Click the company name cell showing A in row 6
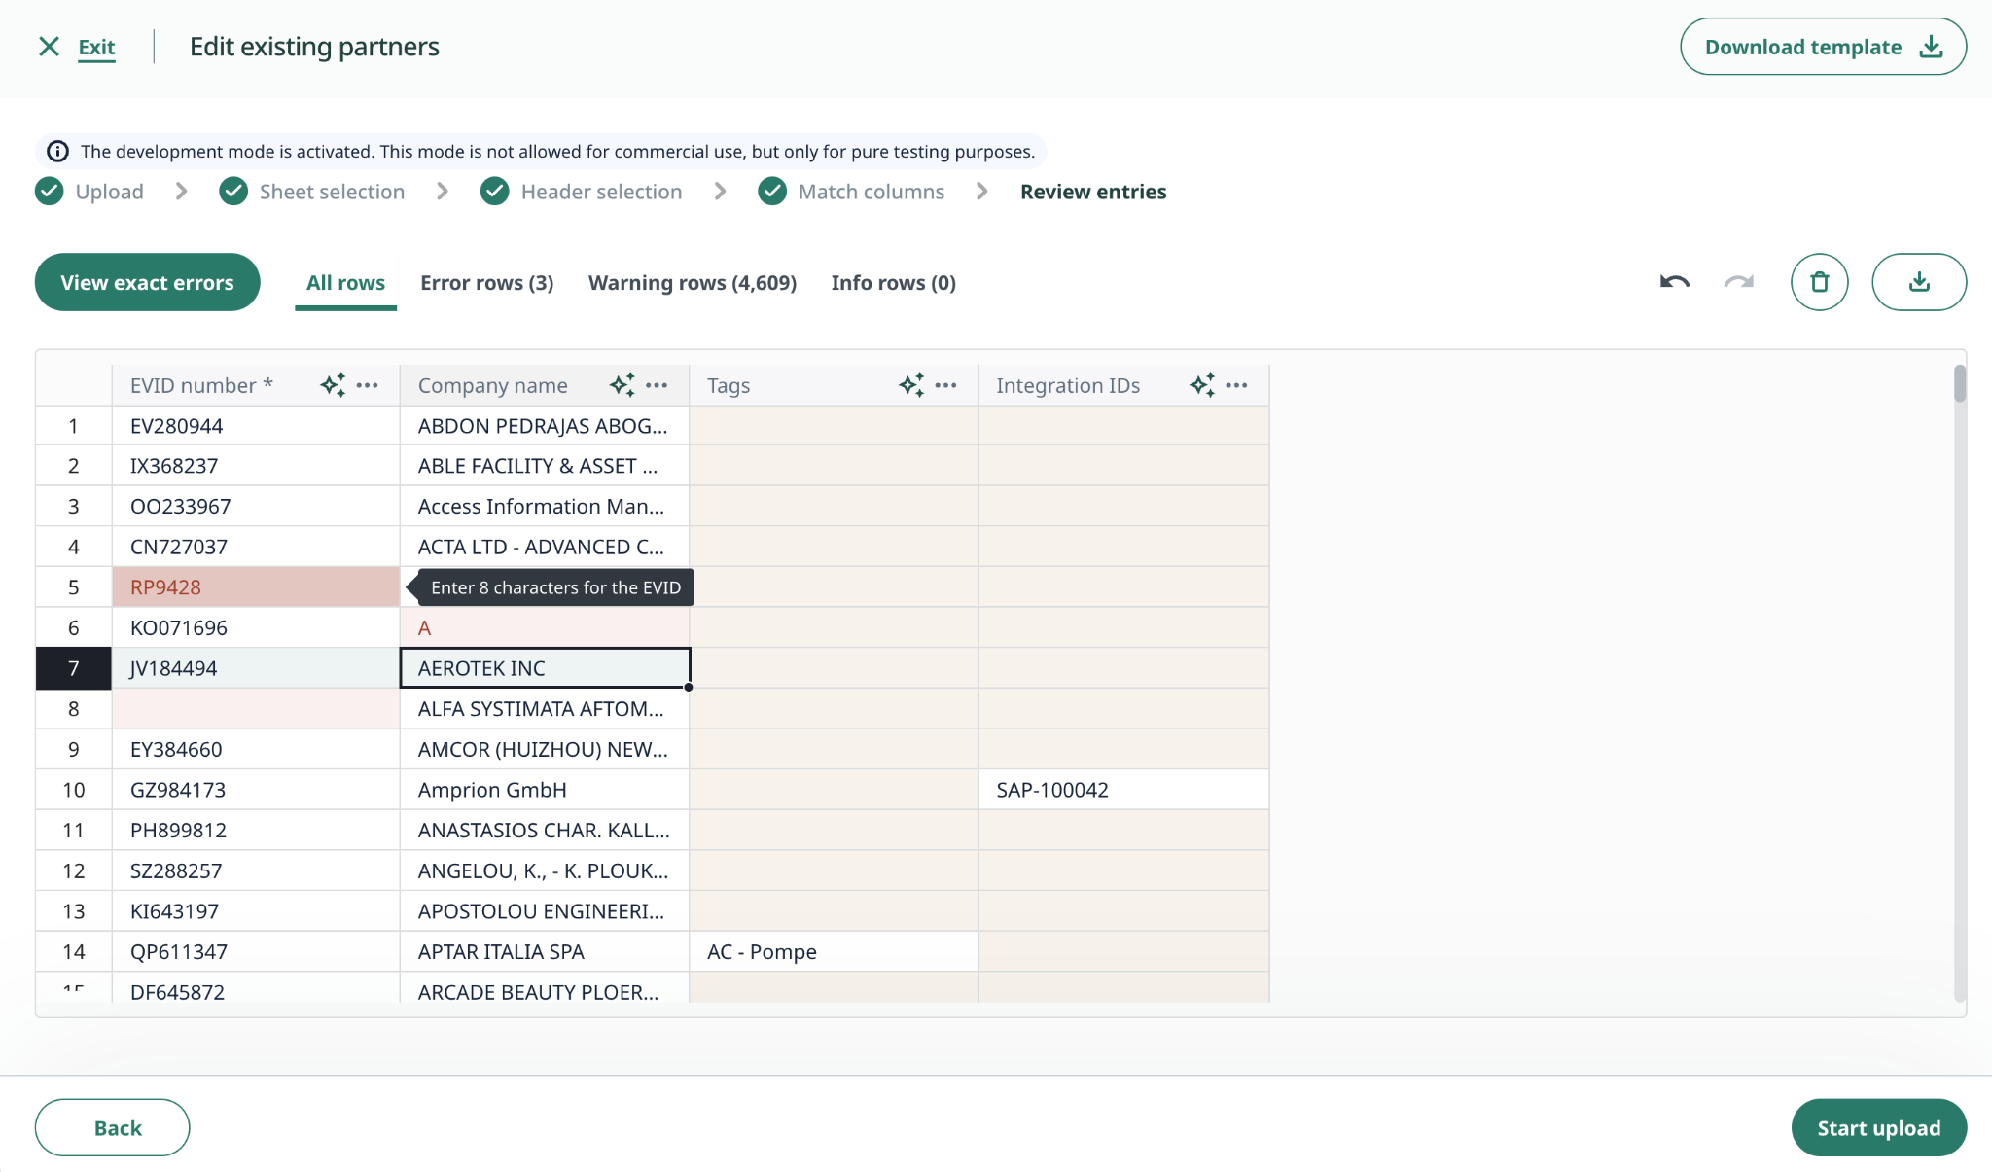The image size is (1992, 1172). [x=545, y=628]
